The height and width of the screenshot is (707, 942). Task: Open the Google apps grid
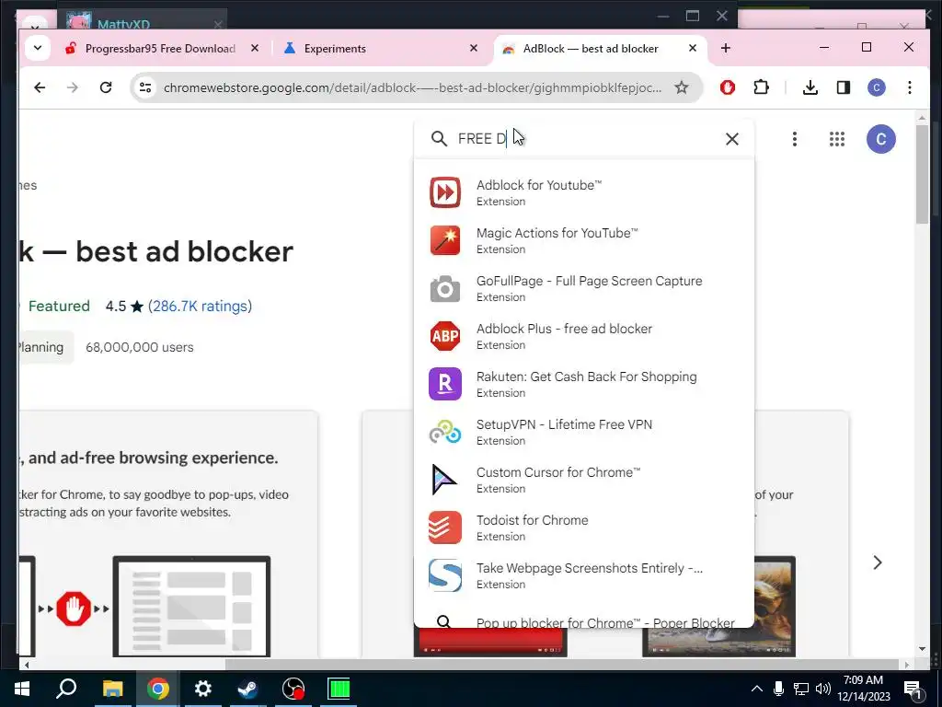[837, 139]
